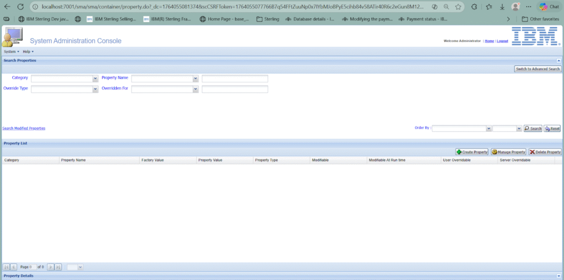This screenshot has height=280, width=564.
Task: Run the property Search
Action: coord(533,128)
